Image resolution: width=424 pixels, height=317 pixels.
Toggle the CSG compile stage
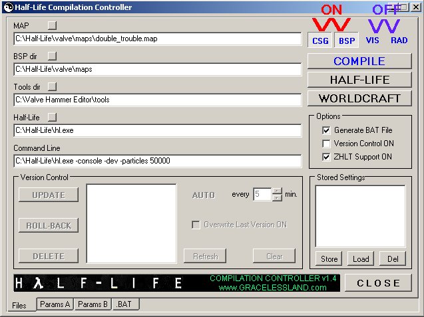coord(321,41)
